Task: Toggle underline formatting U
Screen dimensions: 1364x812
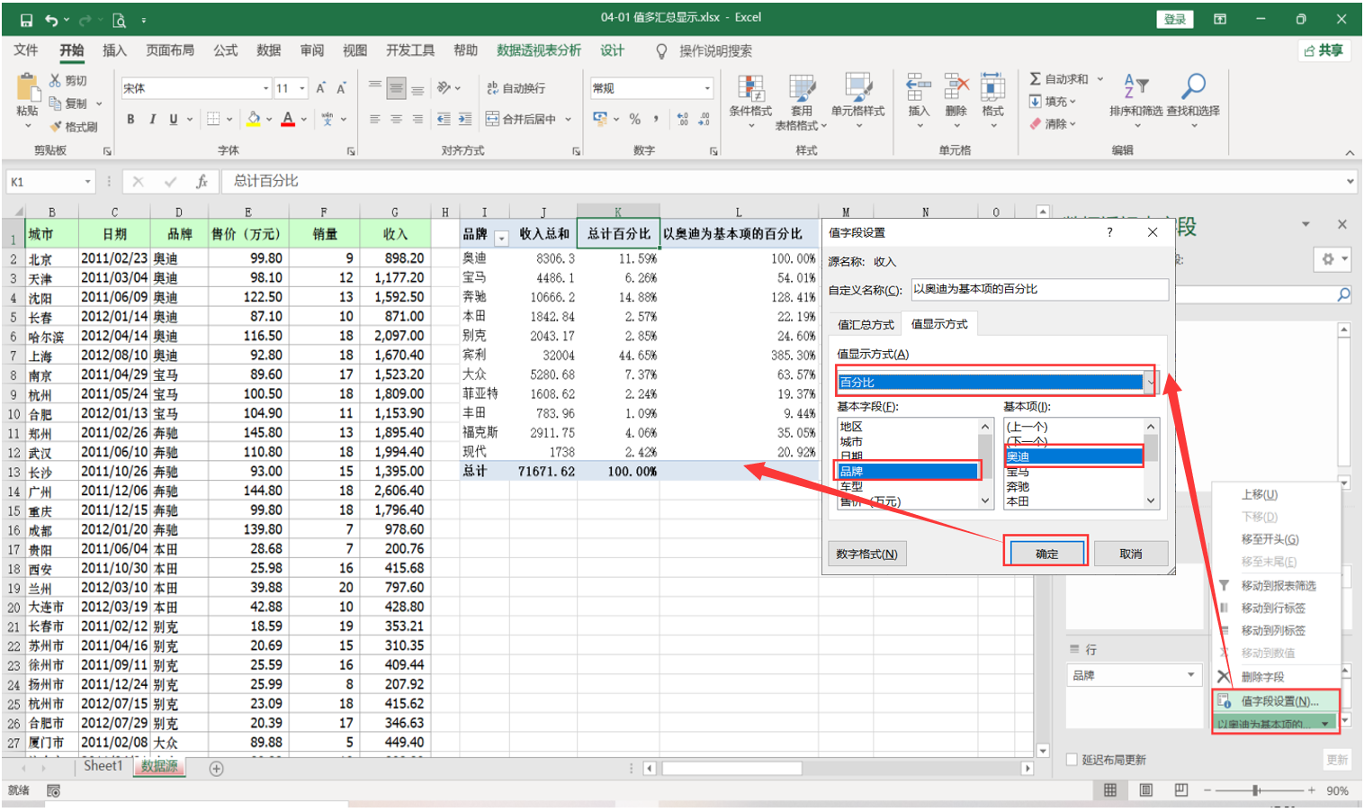Action: click(x=173, y=119)
